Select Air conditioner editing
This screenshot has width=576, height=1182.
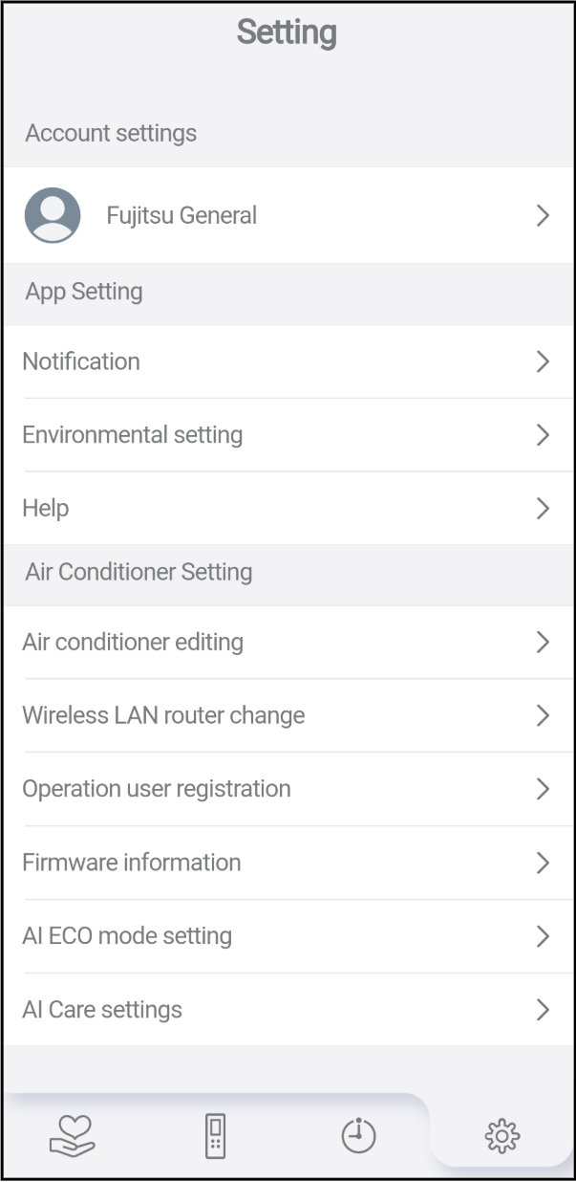(x=133, y=642)
